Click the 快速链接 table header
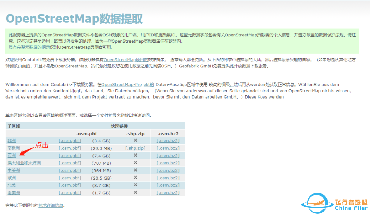This screenshot has width=370, height=217. [x=120, y=126]
